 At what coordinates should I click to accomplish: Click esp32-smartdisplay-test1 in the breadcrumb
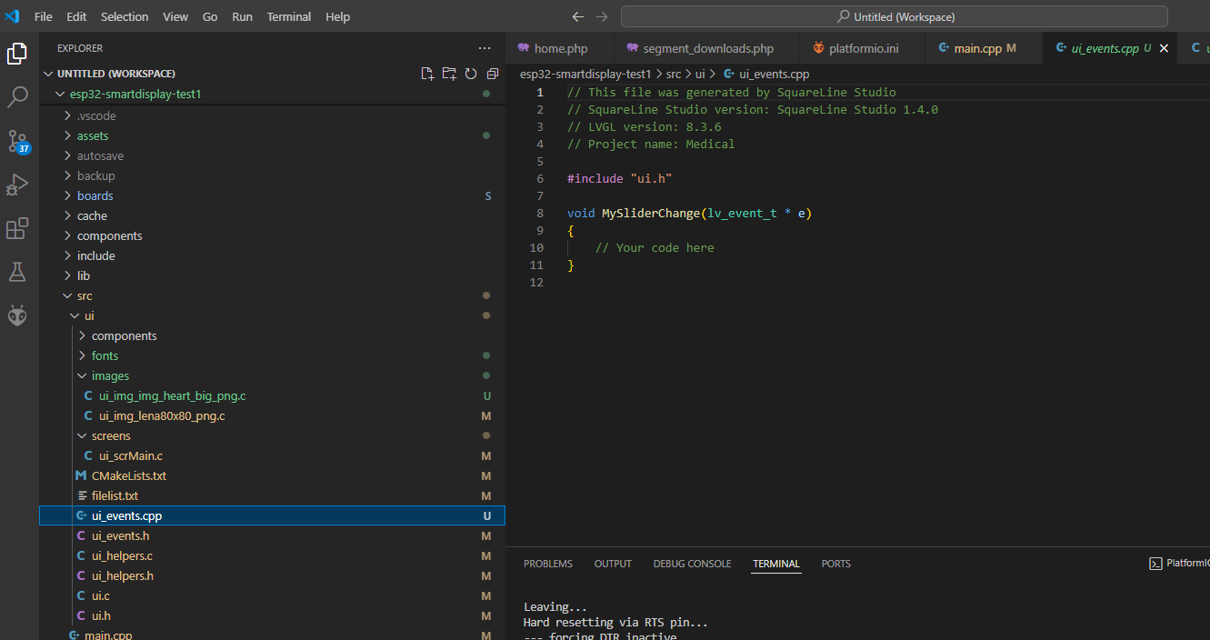tap(585, 74)
